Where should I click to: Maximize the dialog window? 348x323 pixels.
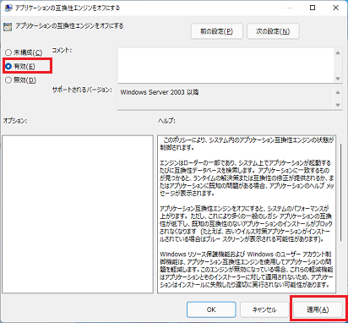click(313, 8)
